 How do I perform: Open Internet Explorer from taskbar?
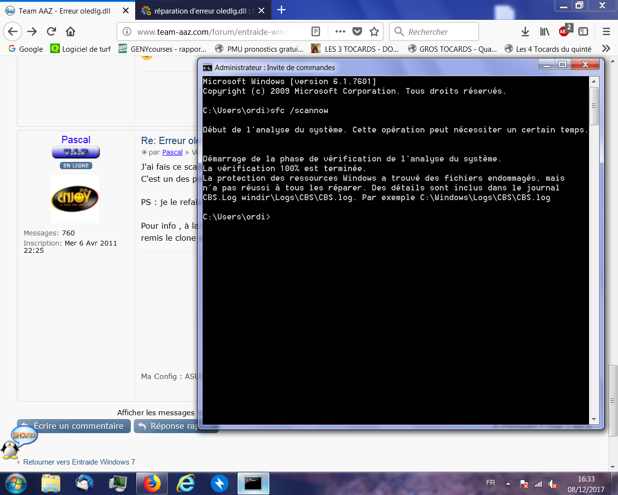[186, 483]
